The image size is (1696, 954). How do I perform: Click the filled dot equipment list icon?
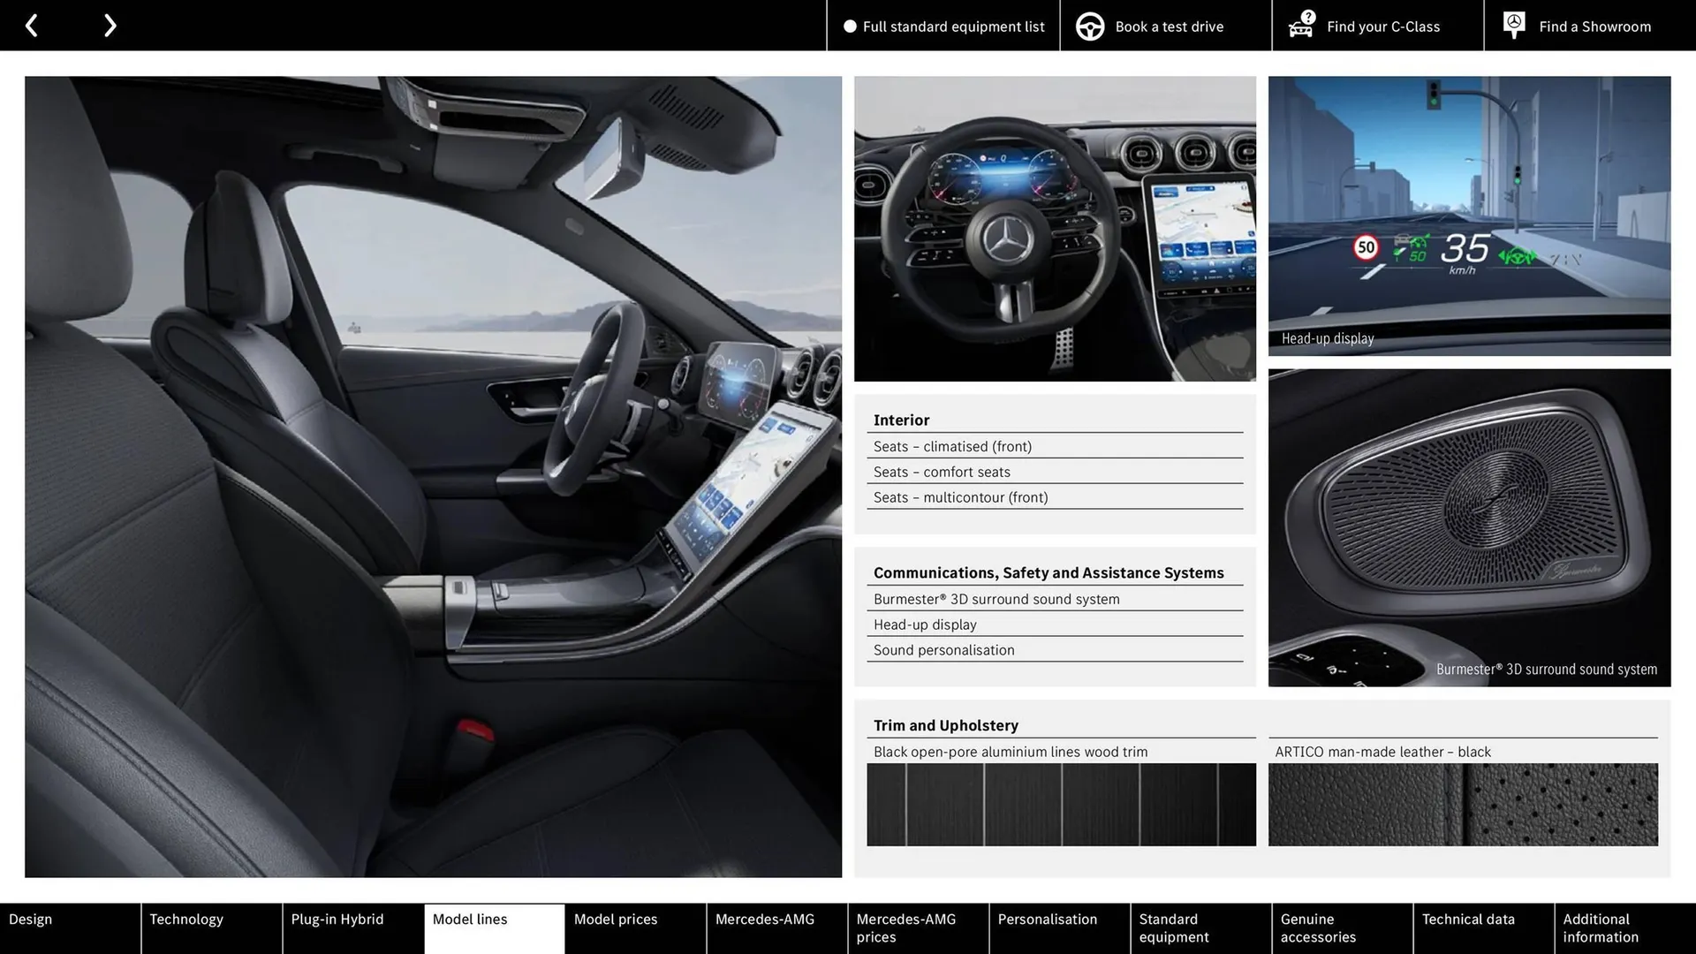850,26
